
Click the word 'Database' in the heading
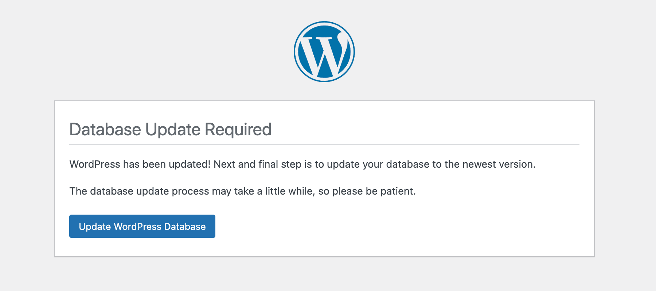click(x=105, y=129)
